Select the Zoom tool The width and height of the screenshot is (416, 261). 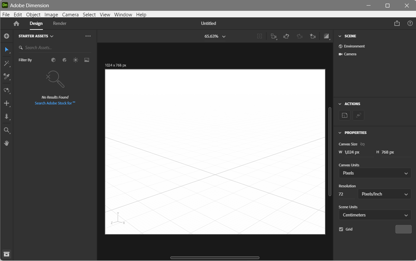(x=7, y=130)
